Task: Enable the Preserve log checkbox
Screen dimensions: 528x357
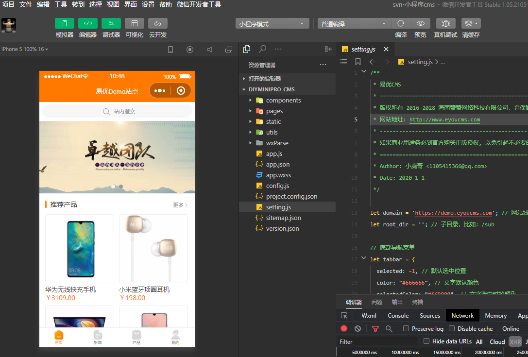Action: pos(406,328)
